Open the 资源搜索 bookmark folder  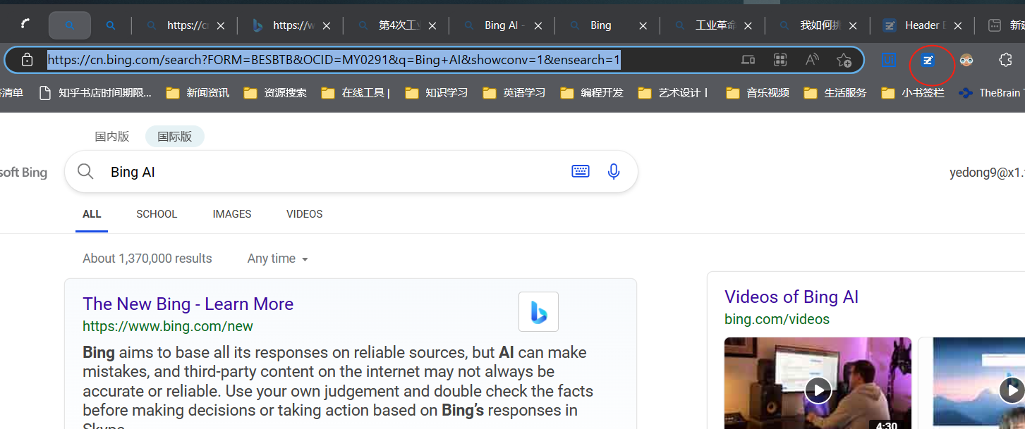pos(275,92)
